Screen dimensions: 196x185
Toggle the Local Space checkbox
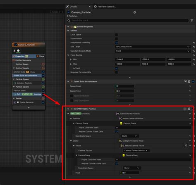click(117, 35)
